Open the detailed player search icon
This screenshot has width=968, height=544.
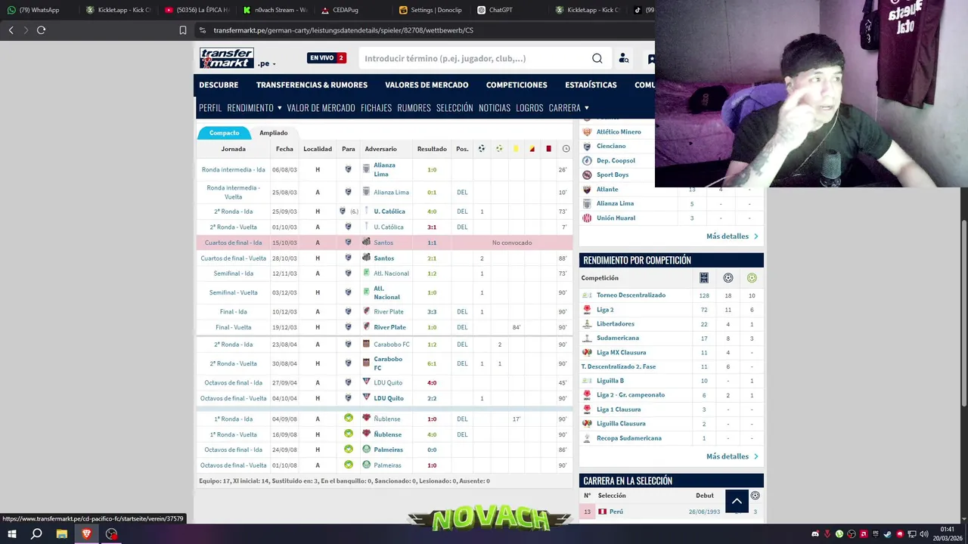coord(624,58)
